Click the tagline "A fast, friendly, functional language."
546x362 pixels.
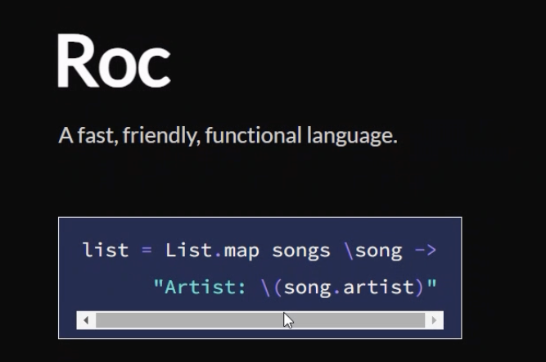228,135
